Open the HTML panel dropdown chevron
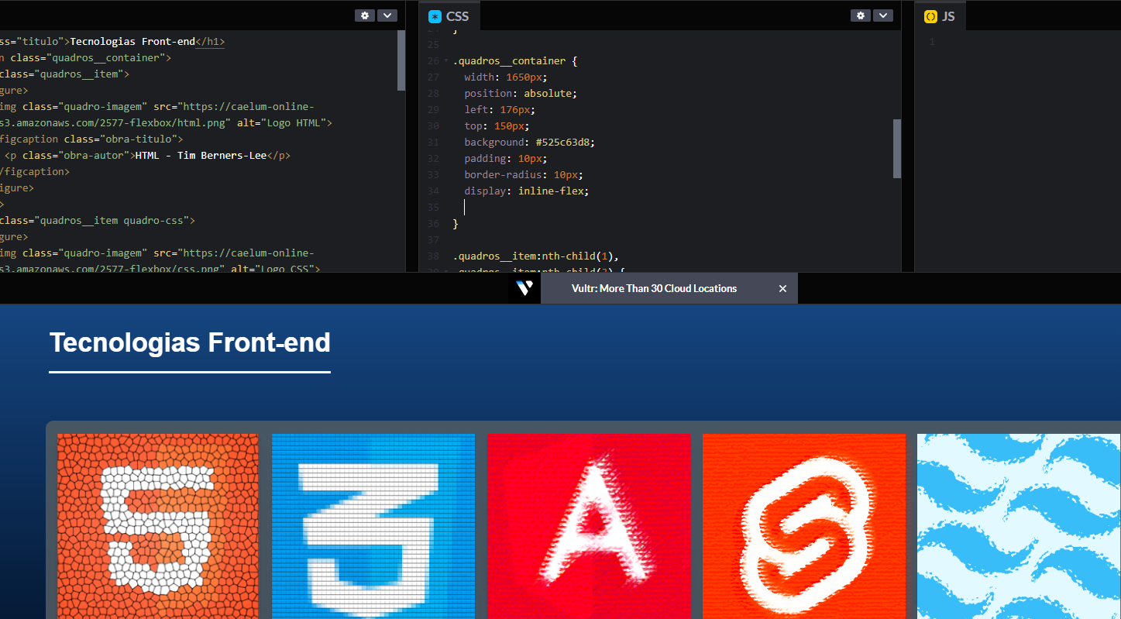 pyautogui.click(x=387, y=15)
